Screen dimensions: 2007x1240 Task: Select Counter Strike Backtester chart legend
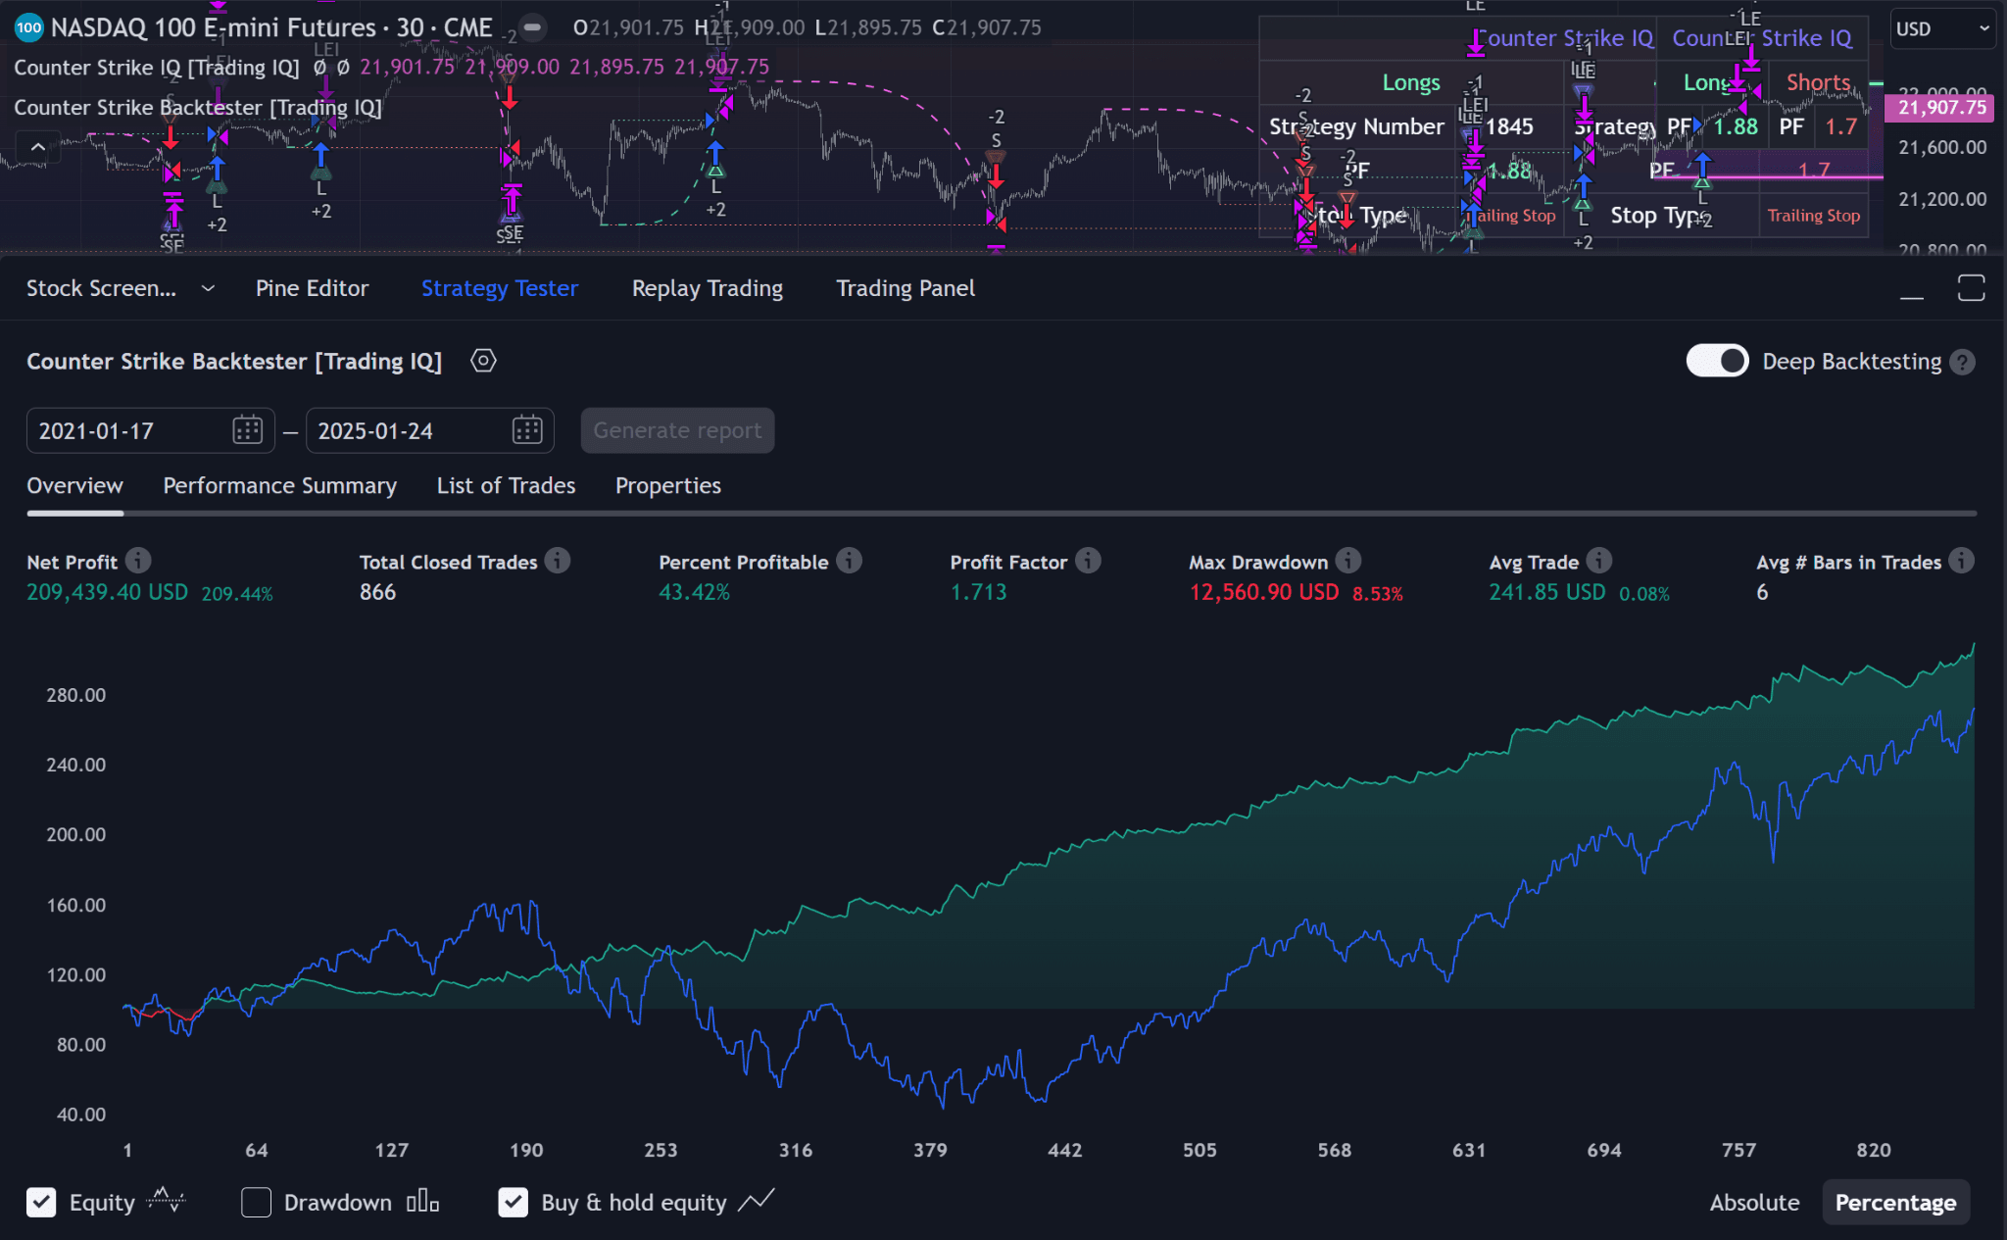pos(197,108)
